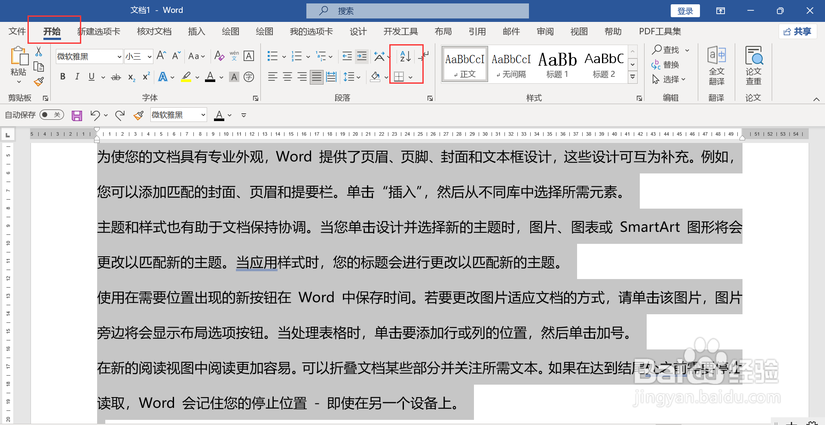Screen dimensions: 825x425
Task: Apply the 标题 1 heading style
Action: [x=557, y=64]
